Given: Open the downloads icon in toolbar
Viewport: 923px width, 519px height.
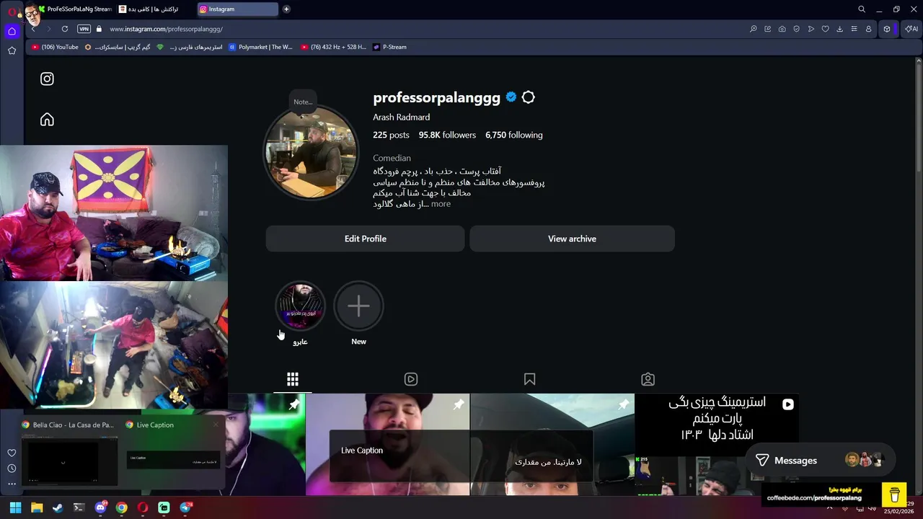Looking at the screenshot, I should [x=840, y=29].
